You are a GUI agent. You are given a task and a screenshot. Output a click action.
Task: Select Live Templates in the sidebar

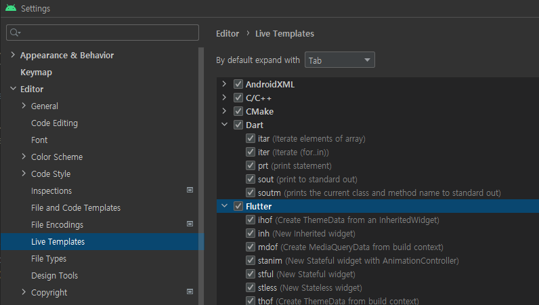pos(102,242)
